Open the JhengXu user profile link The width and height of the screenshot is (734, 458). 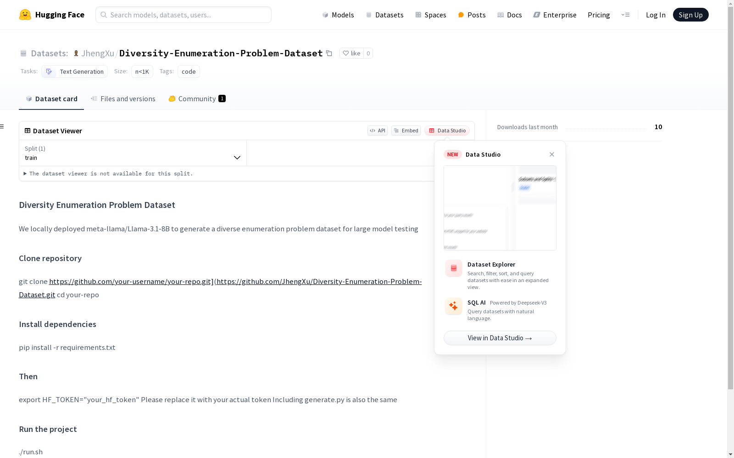[x=98, y=53]
